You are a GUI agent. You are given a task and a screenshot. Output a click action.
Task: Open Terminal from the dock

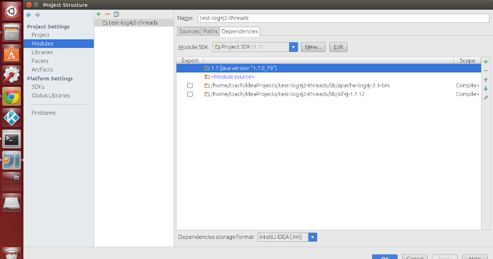(x=12, y=139)
